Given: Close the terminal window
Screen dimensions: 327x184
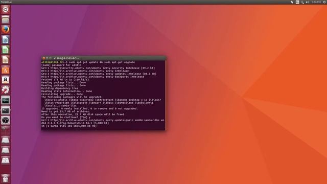Looking at the screenshot, I should 44,58.
